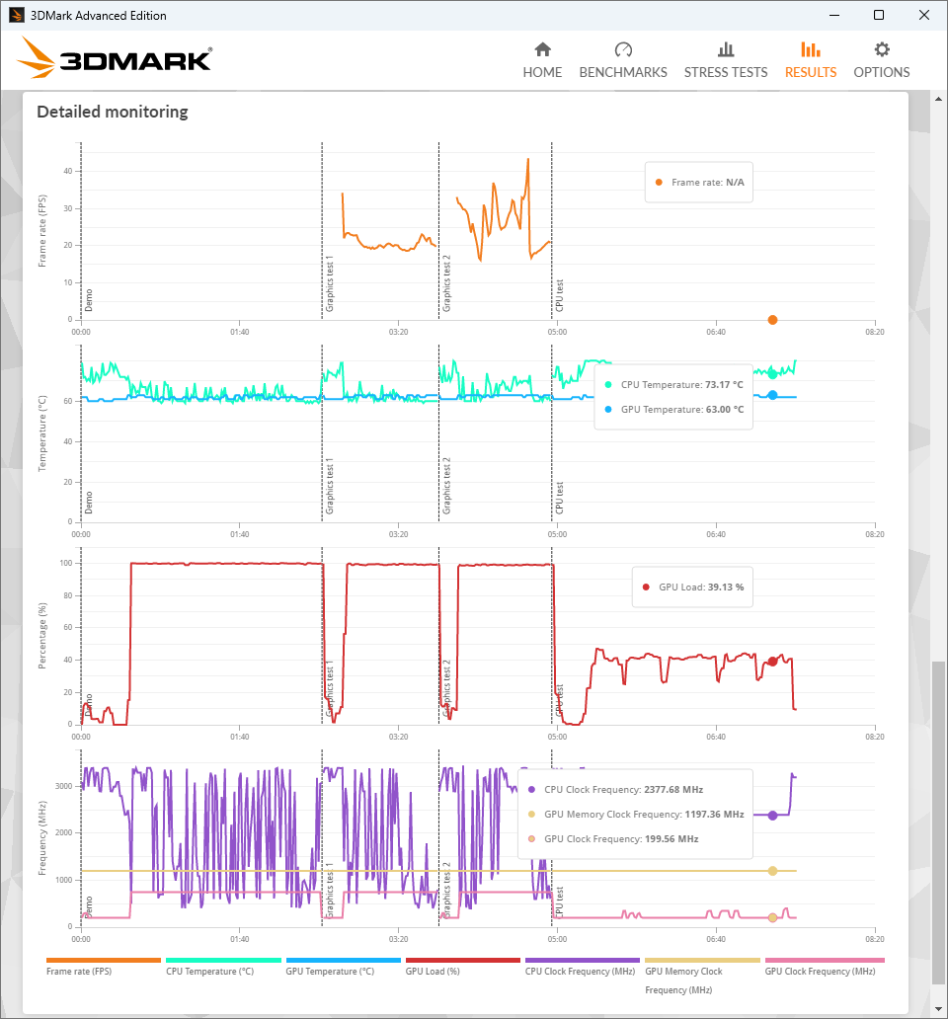Click the GPU Memory Clock Frequency color bar
Screen dimensions: 948x1019
pyautogui.click(x=702, y=960)
